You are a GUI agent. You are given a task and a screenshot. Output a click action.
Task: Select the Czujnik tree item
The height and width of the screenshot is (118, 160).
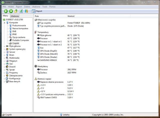(15, 43)
